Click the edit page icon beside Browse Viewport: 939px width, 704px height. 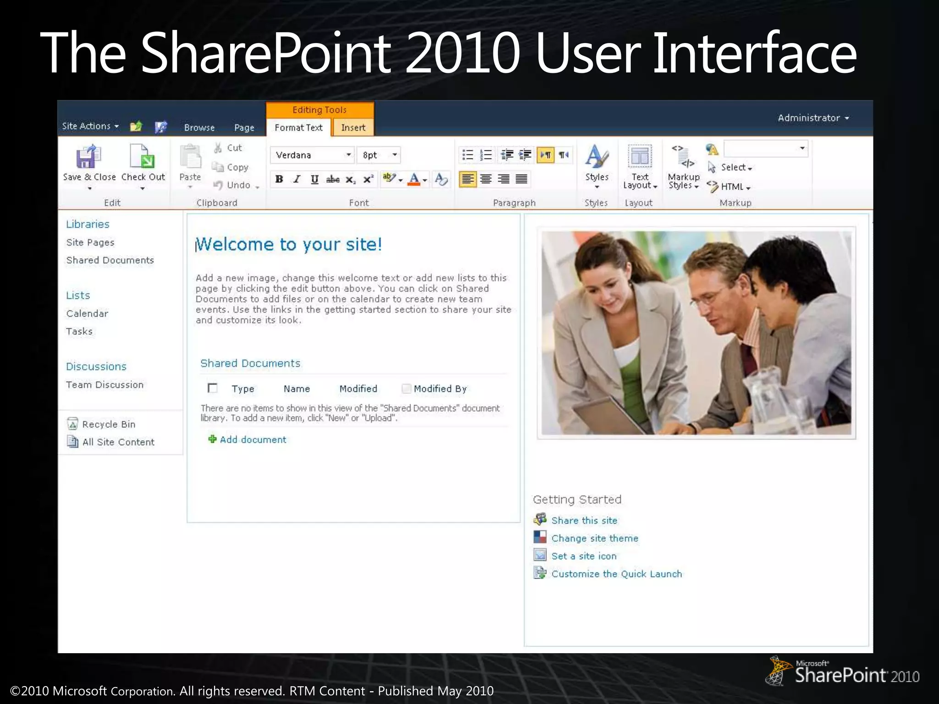coord(161,126)
